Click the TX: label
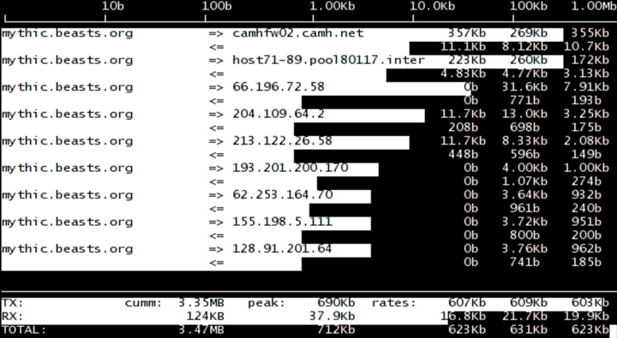 point(13,303)
